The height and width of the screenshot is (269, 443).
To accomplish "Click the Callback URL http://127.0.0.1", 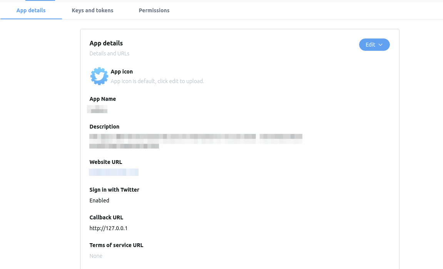I will click(108, 228).
